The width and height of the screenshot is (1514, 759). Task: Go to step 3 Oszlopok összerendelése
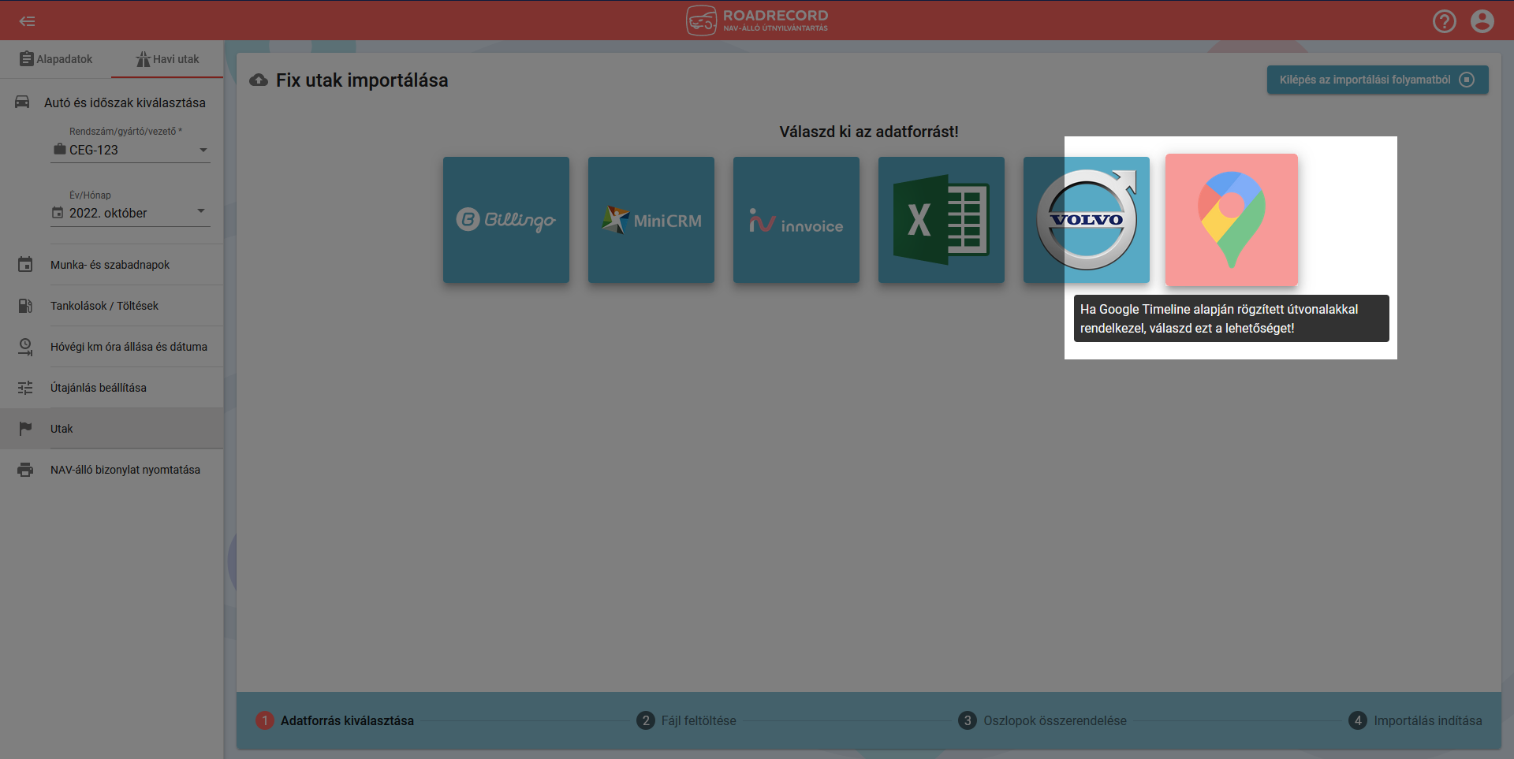tap(1042, 720)
